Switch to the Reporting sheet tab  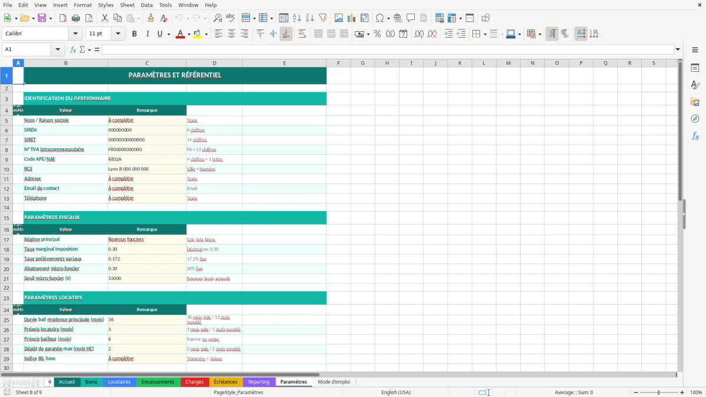(259, 382)
